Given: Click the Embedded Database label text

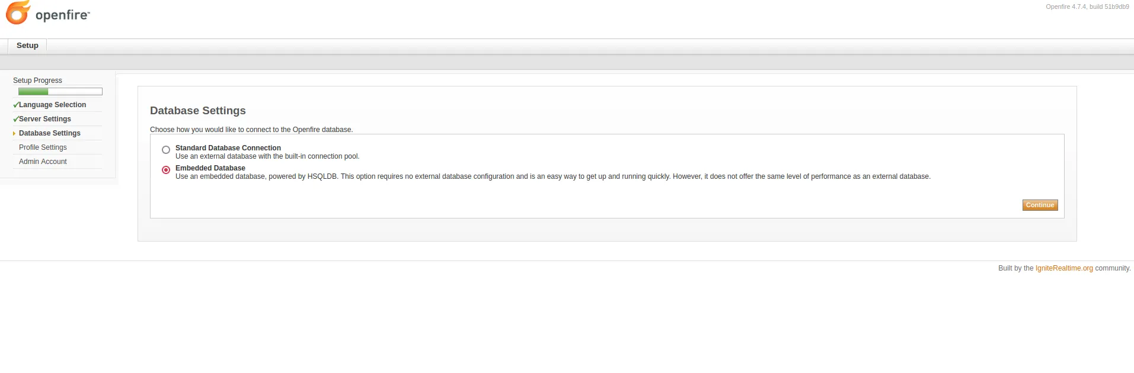Looking at the screenshot, I should [210, 168].
